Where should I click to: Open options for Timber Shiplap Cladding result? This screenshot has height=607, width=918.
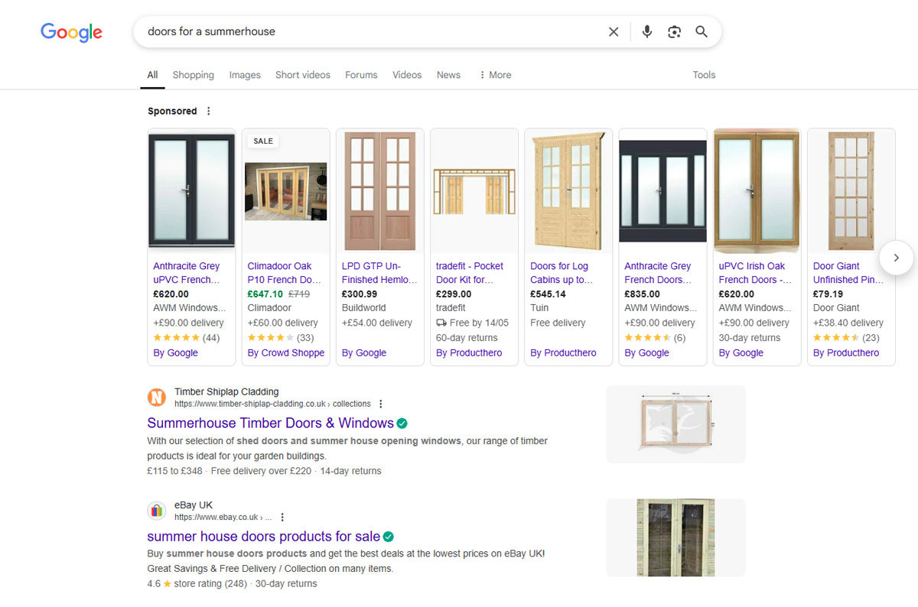click(x=381, y=404)
